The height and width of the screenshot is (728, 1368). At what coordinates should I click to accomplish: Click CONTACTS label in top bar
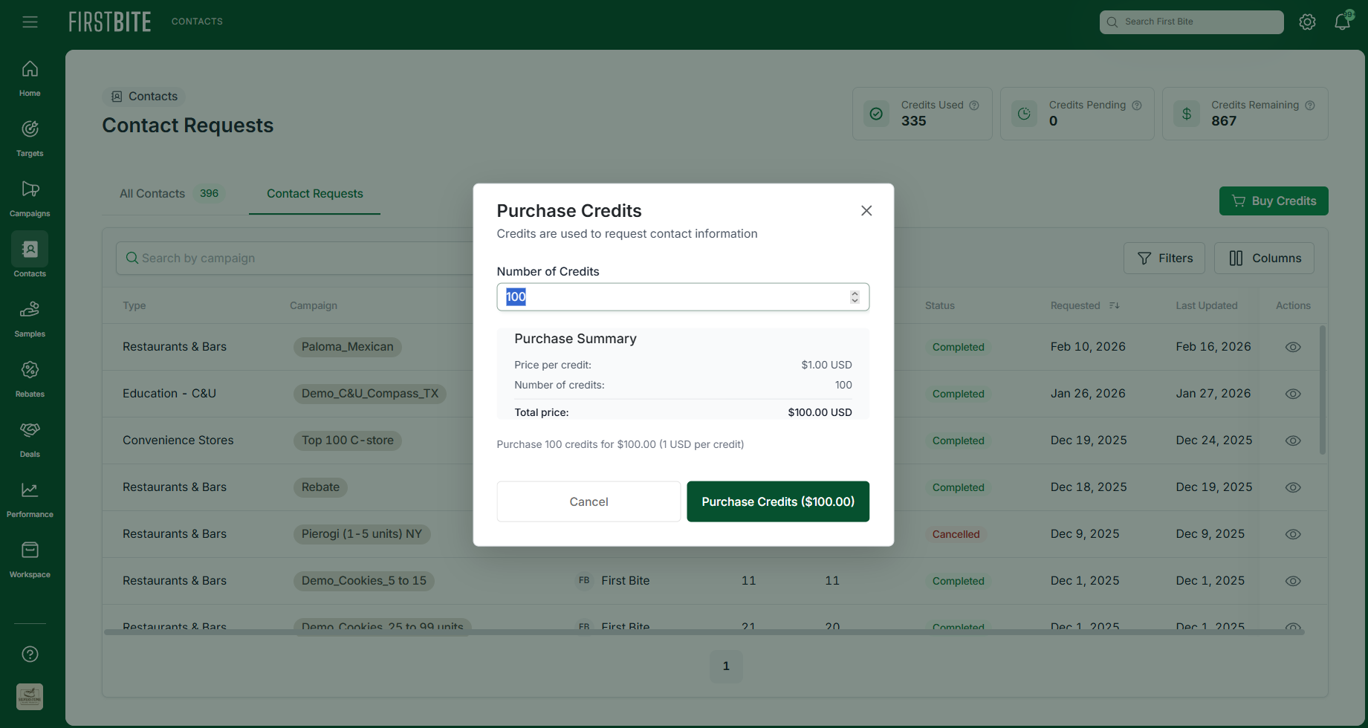point(197,22)
